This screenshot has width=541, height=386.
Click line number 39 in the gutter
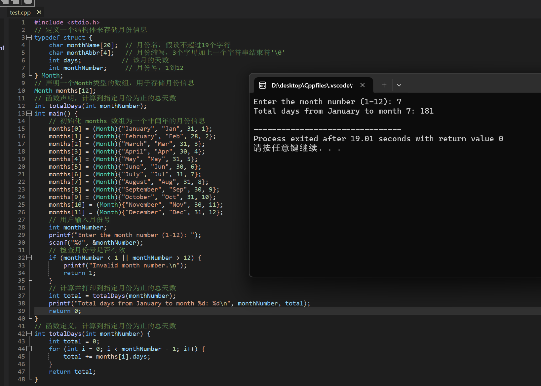point(21,311)
